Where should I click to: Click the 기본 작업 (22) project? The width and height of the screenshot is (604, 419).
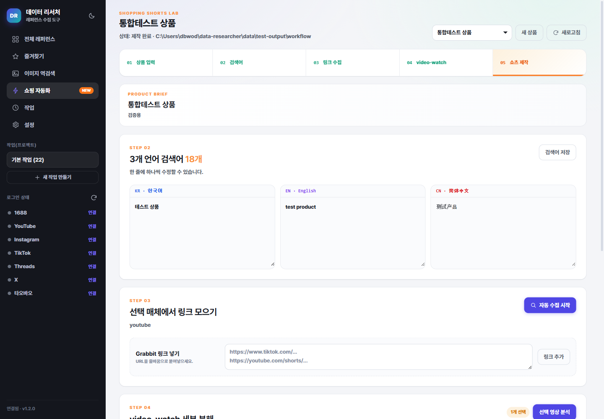click(x=52, y=160)
